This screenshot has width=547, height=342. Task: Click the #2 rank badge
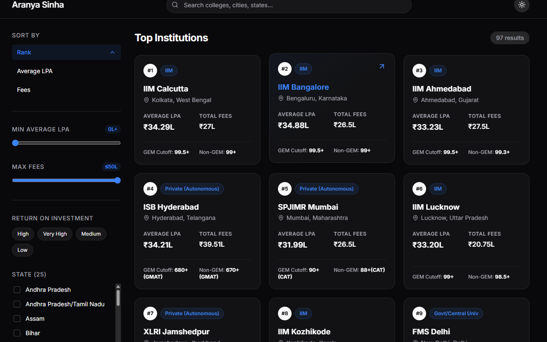point(285,69)
